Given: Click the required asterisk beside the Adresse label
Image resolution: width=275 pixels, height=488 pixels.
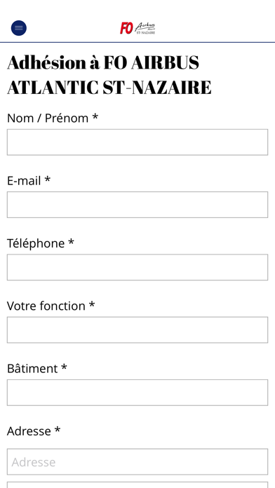Looking at the screenshot, I should click(58, 430).
